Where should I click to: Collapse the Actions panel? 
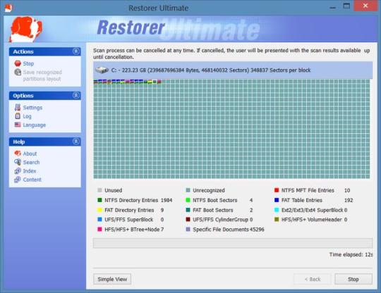pos(75,51)
